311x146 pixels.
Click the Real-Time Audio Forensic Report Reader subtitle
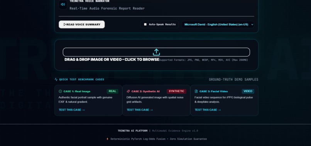[x=107, y=8]
